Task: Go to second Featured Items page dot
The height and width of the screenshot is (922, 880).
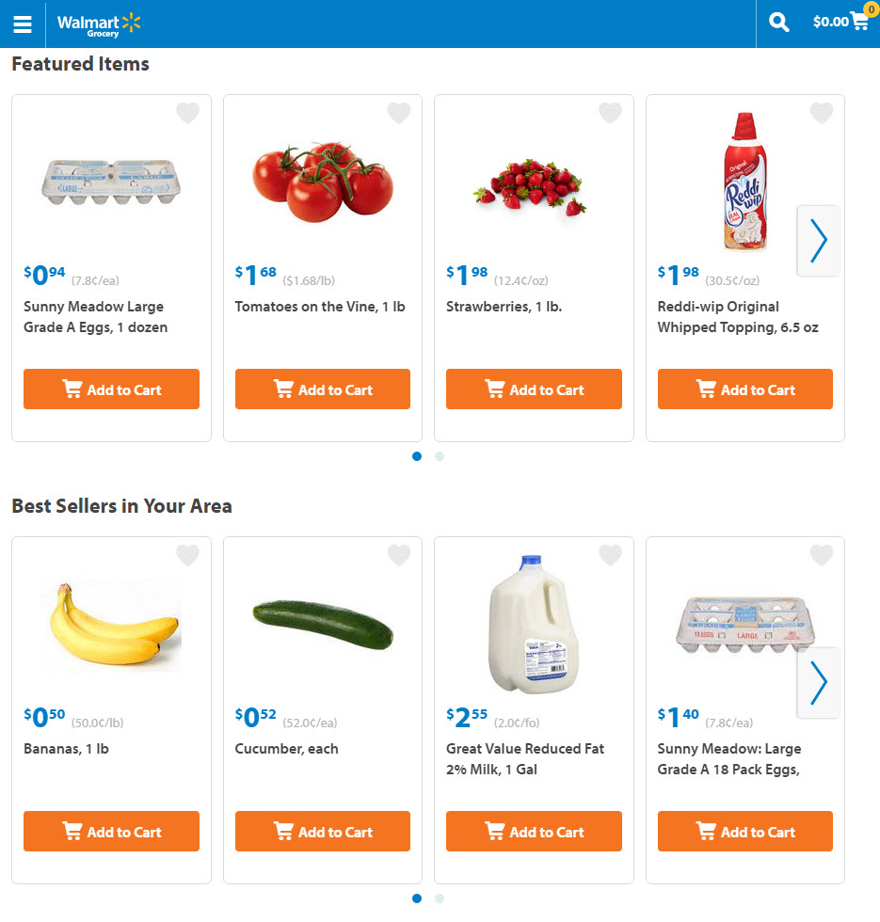Action: point(440,456)
